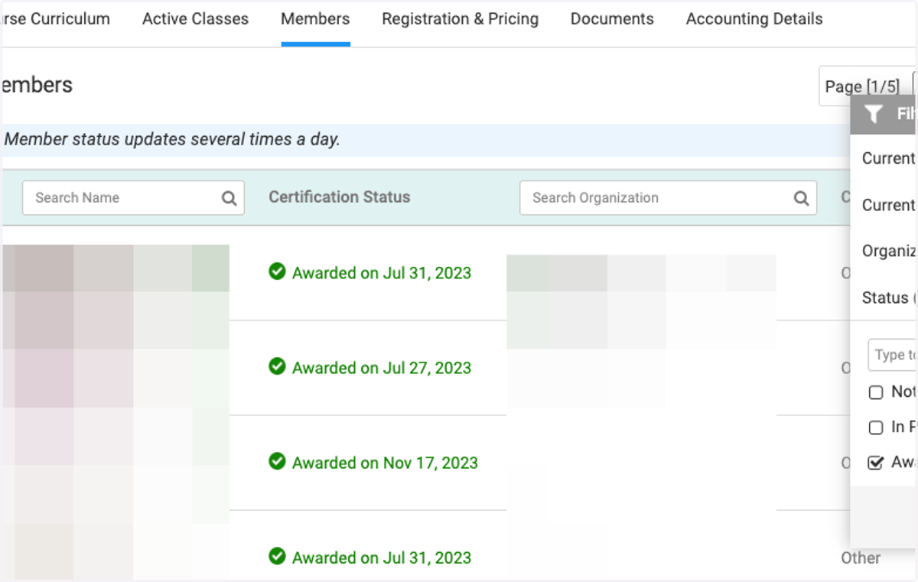Click the member status updates notice
The image size is (918, 582).
click(x=172, y=140)
